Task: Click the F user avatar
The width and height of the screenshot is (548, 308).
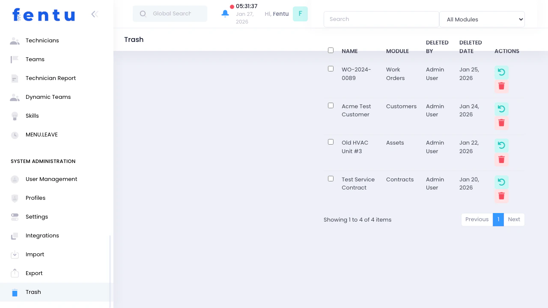Action: pos(300,14)
